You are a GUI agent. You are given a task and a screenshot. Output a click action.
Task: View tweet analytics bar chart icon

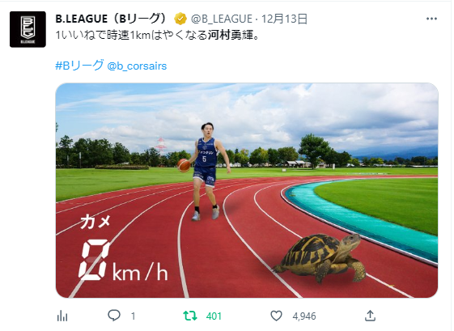point(62,316)
